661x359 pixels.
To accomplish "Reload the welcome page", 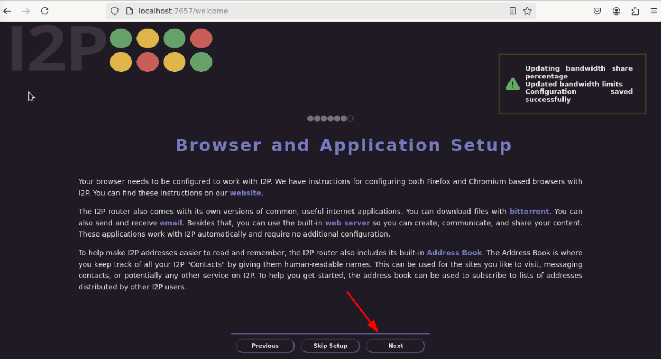I will pyautogui.click(x=45, y=11).
